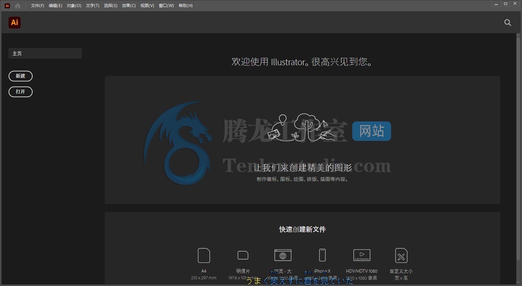The width and height of the screenshot is (522, 286).
Task: Open the 效果(C) menu
Action: pyautogui.click(x=129, y=6)
